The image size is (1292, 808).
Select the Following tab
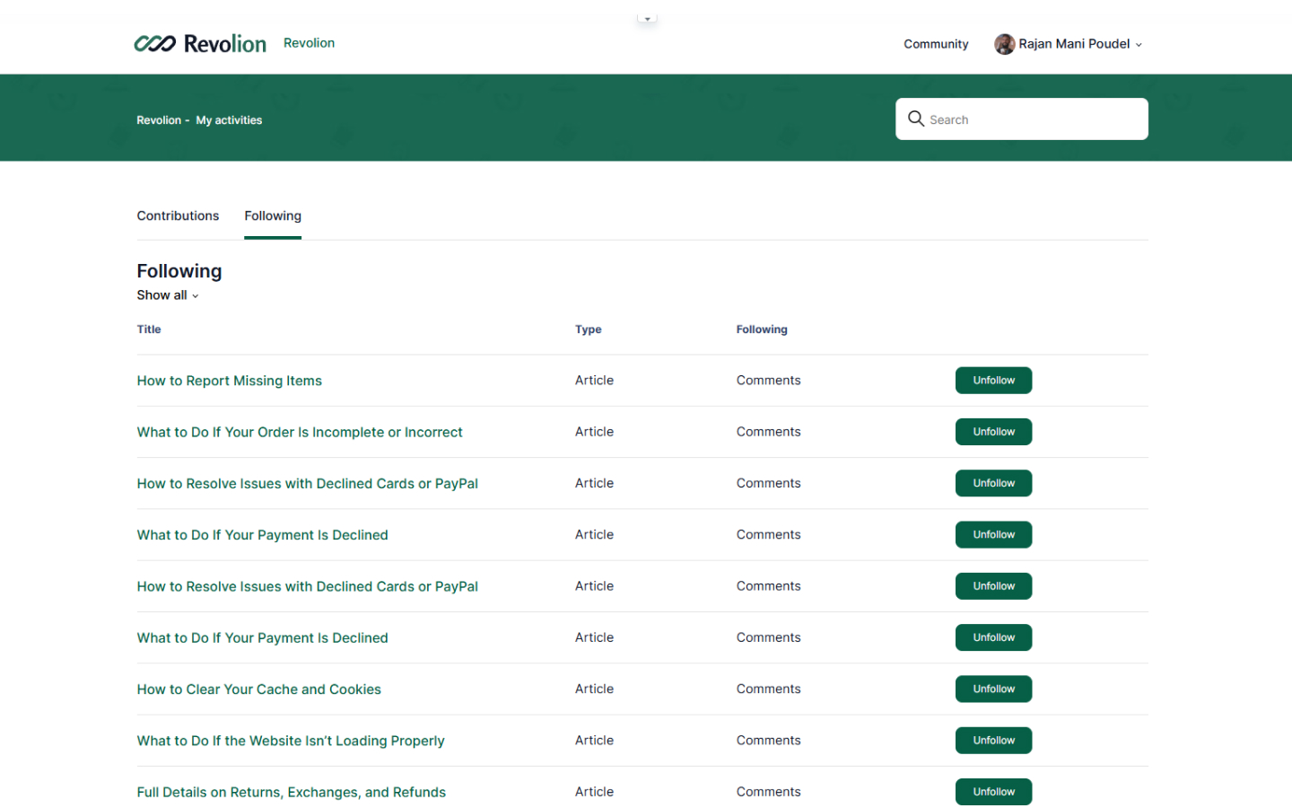click(x=273, y=215)
